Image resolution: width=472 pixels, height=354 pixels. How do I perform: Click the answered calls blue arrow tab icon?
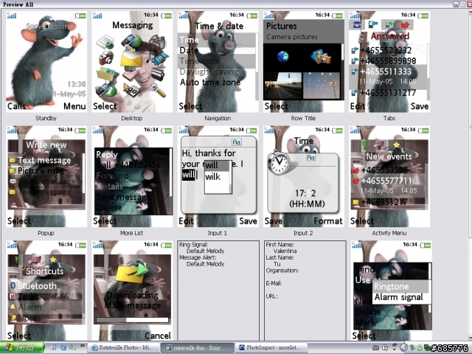pyautogui.click(x=372, y=24)
